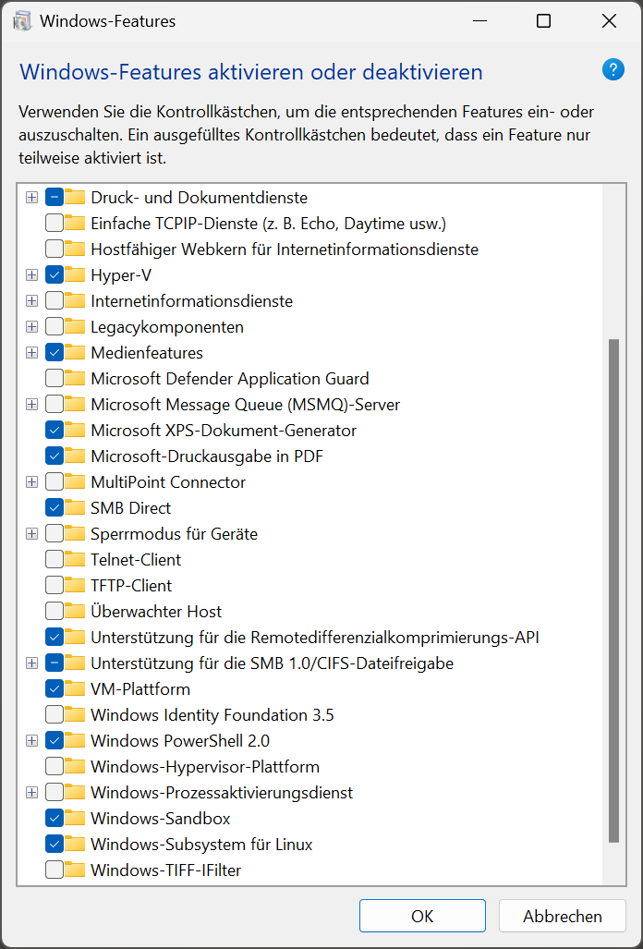Viewport: 643px width, 949px height.
Task: Click the folder icon beside SMB Direct
Action: pyautogui.click(x=75, y=508)
